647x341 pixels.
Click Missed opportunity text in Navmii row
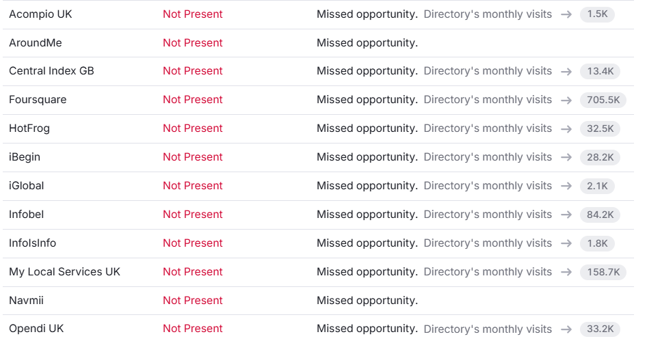coord(367,301)
